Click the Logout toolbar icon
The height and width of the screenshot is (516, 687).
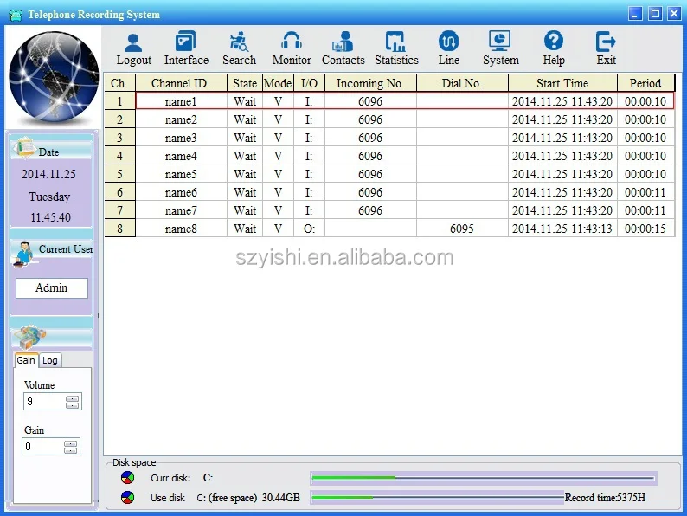[x=133, y=42]
